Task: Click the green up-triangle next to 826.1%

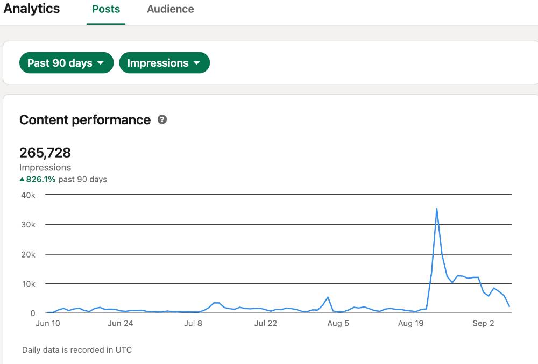Action: pos(22,180)
